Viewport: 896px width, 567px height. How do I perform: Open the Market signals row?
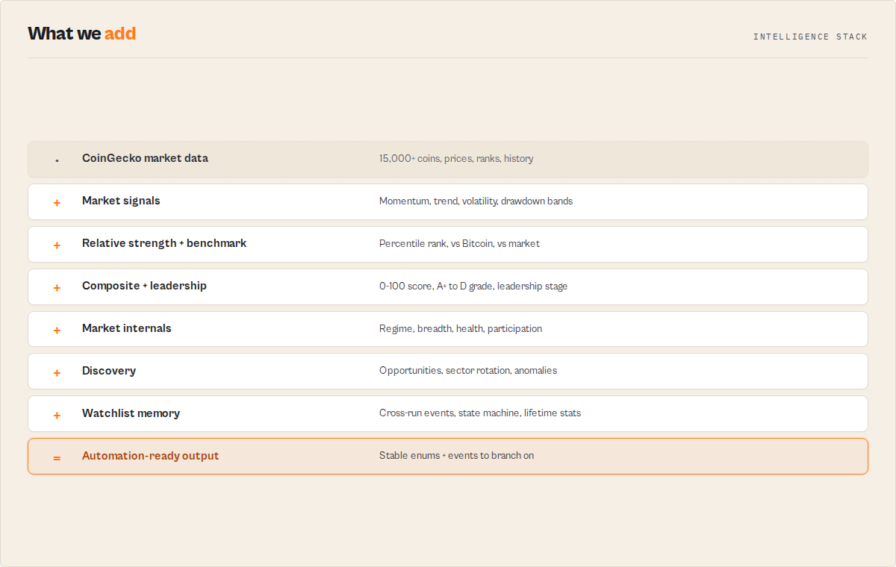point(448,201)
